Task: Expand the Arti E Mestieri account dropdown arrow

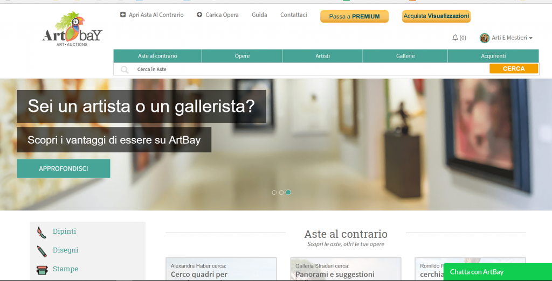Action: point(531,38)
